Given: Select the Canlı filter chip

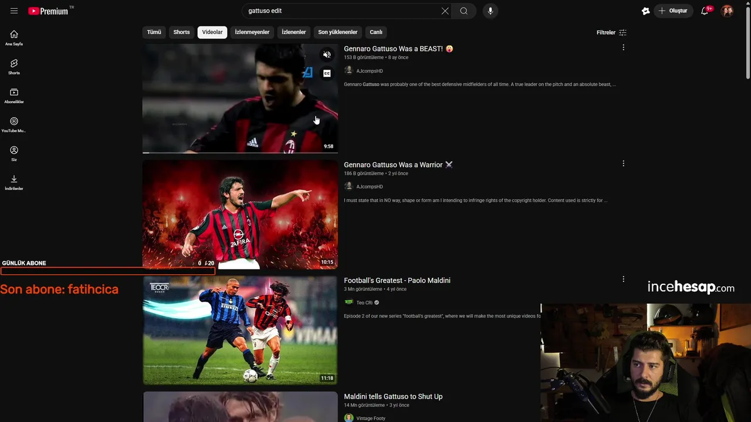Looking at the screenshot, I should click(x=376, y=32).
